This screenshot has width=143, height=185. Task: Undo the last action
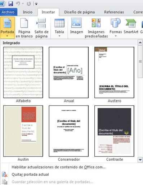click(x=18, y=4)
